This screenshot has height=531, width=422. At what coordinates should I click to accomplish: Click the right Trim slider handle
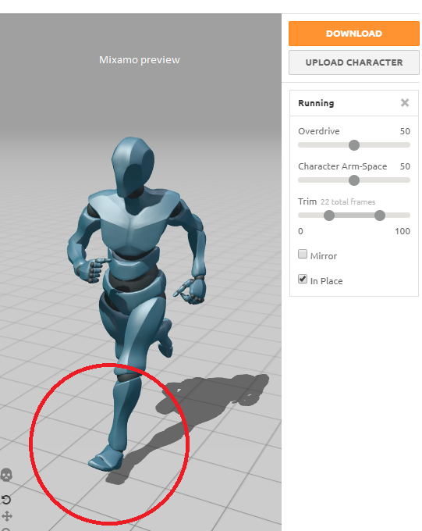pos(380,216)
